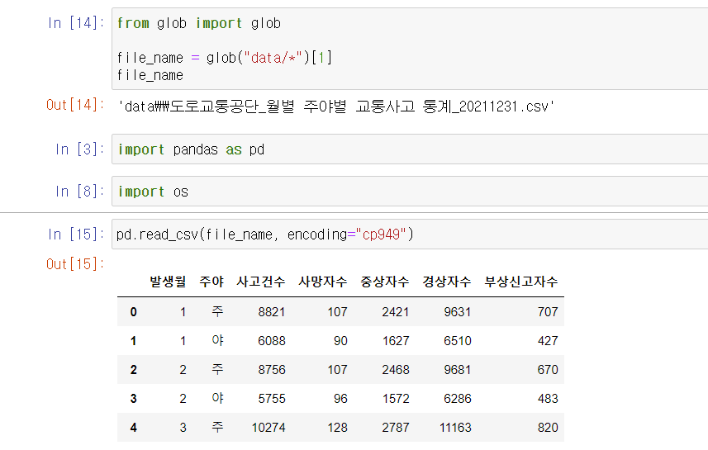This screenshot has width=708, height=450.
Task: Click the 중상자수 column header
Action: tap(385, 282)
